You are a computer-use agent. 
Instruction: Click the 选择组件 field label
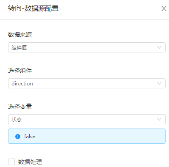[x=20, y=71]
